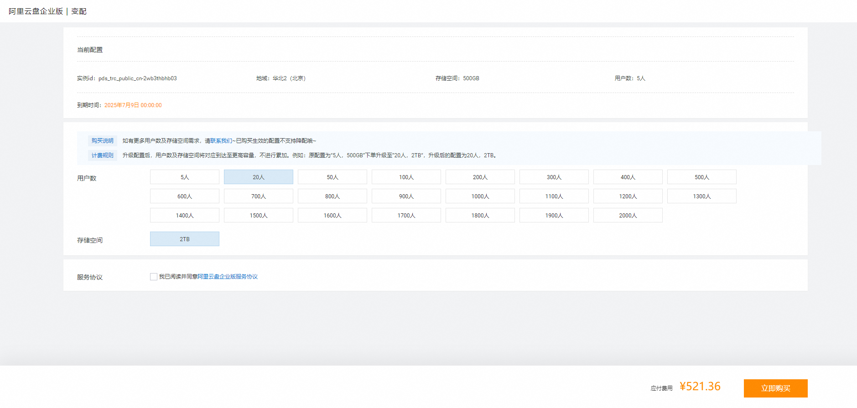Image resolution: width=857 pixels, height=408 pixels.
Task: Select the 5人 user count option
Action: click(185, 177)
